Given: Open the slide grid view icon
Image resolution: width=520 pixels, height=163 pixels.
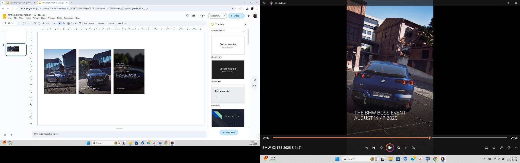Looking at the screenshot, I should coord(5,135).
